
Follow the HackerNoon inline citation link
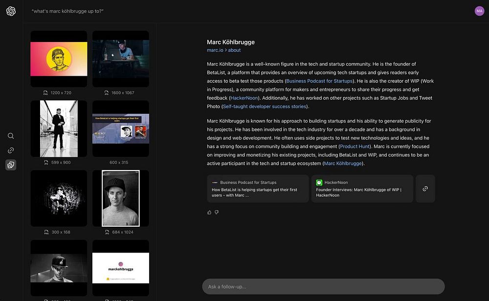point(244,98)
